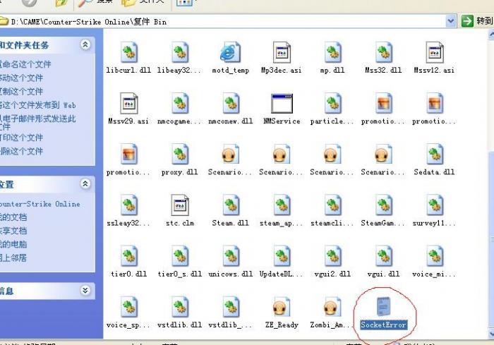Open the Network Places (网上邻居) link
Screen dimensions: 494x345
coord(13,258)
